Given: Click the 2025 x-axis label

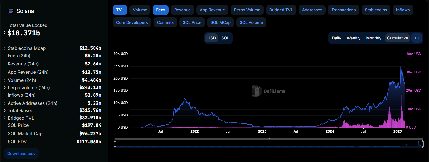Looking at the screenshot, I should point(397,131).
